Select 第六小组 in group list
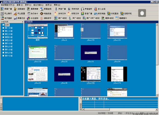This screenshot has height=115, width=159. coord(7,43)
